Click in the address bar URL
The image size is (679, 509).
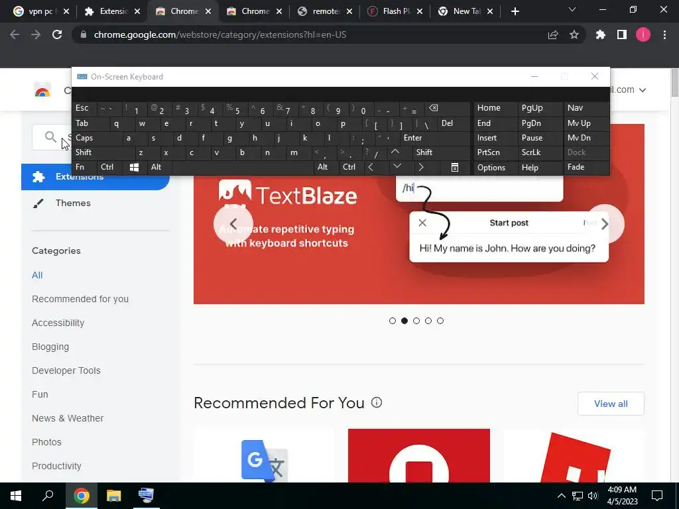pos(220,34)
